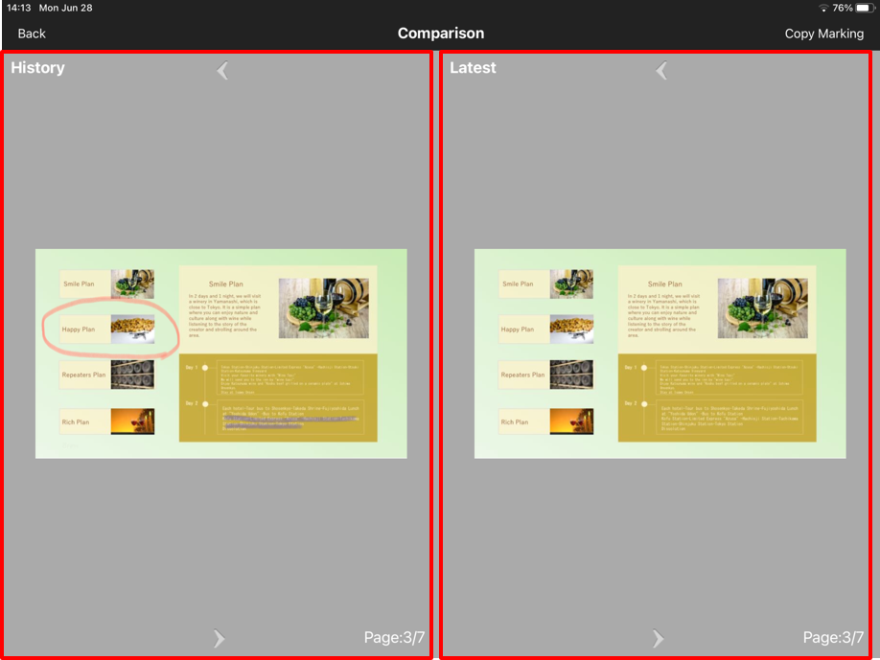Click the scribbled Day 2 text in History slide
The height and width of the screenshot is (660, 880).
[x=289, y=418]
